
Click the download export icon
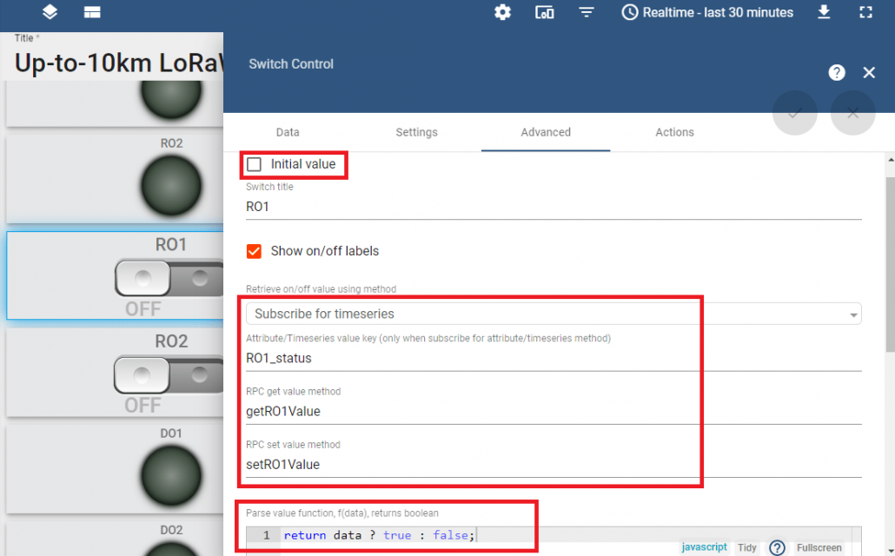pyautogui.click(x=824, y=12)
